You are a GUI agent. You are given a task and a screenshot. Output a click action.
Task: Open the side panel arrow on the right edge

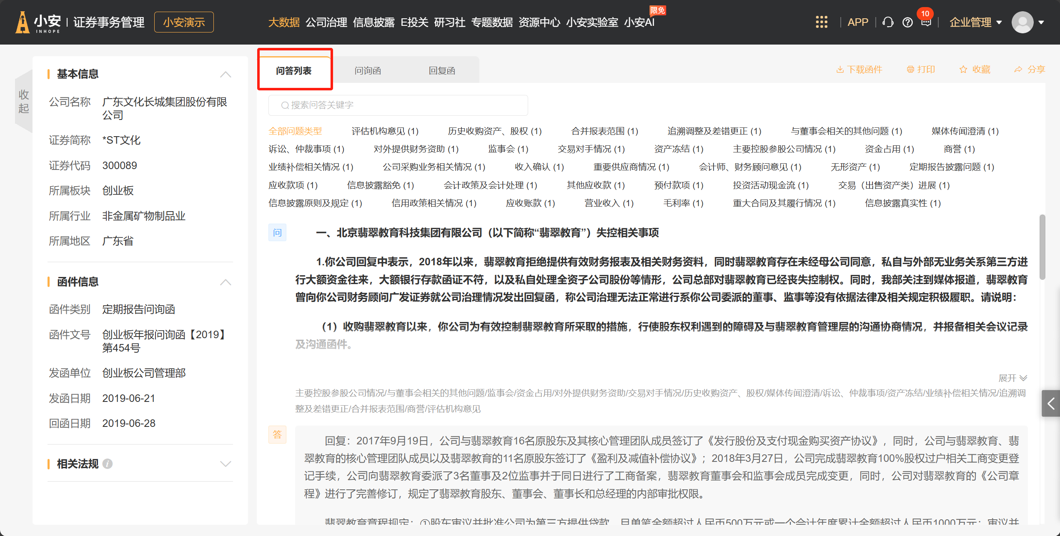[x=1051, y=403]
